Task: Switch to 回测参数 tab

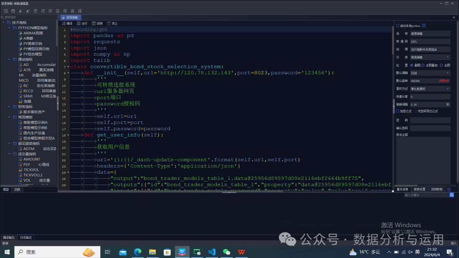Action: coord(437,189)
